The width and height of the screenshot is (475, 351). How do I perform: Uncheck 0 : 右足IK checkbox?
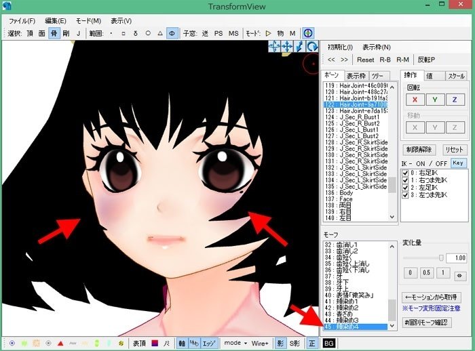point(405,173)
